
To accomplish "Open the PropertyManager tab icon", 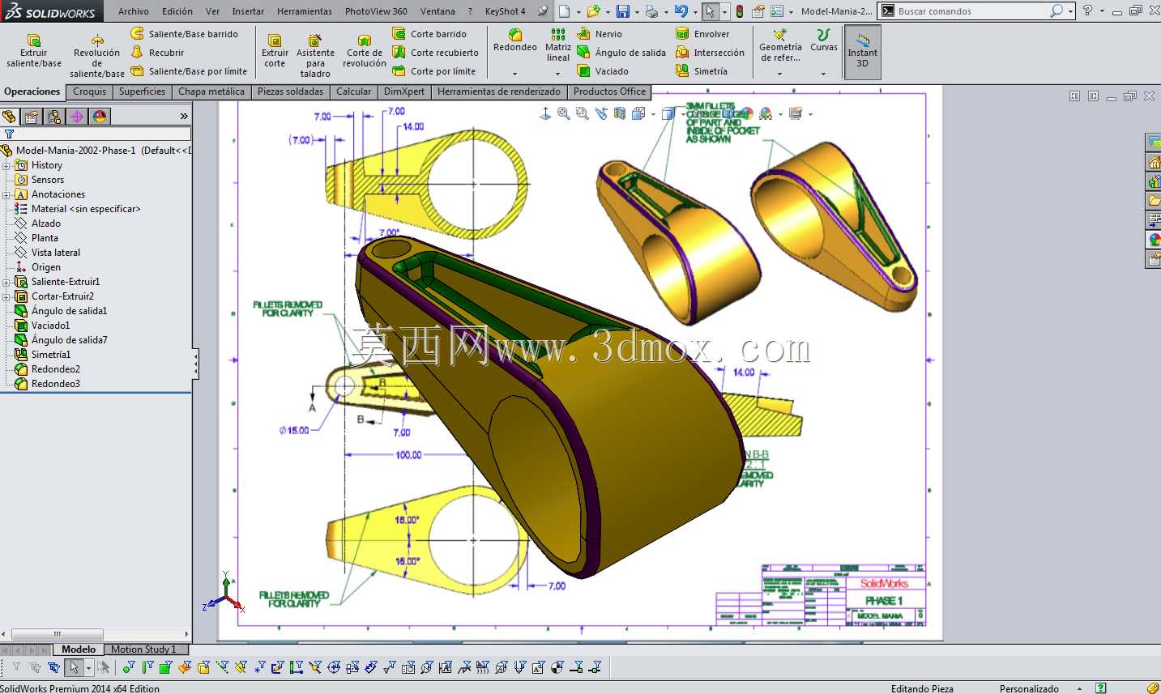I will click(32, 117).
